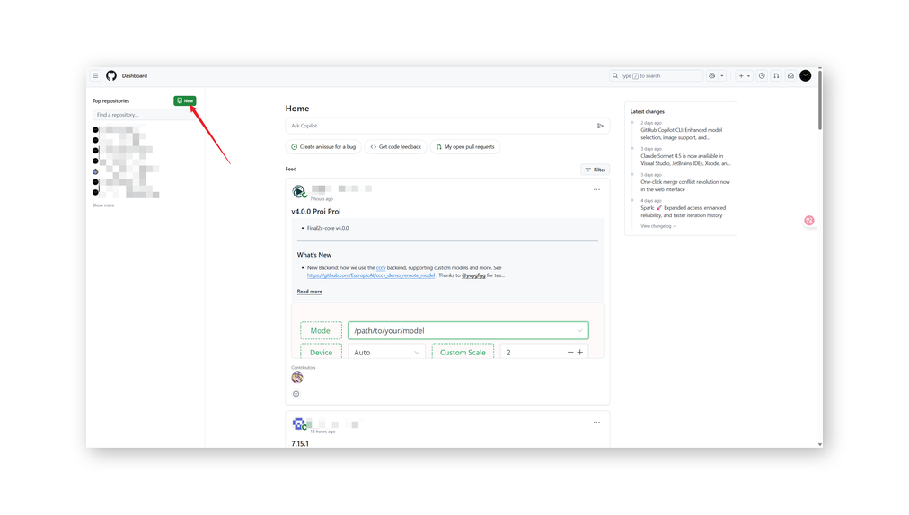Open the feed Filter button
Screen dimensions: 909x515
tap(595, 170)
